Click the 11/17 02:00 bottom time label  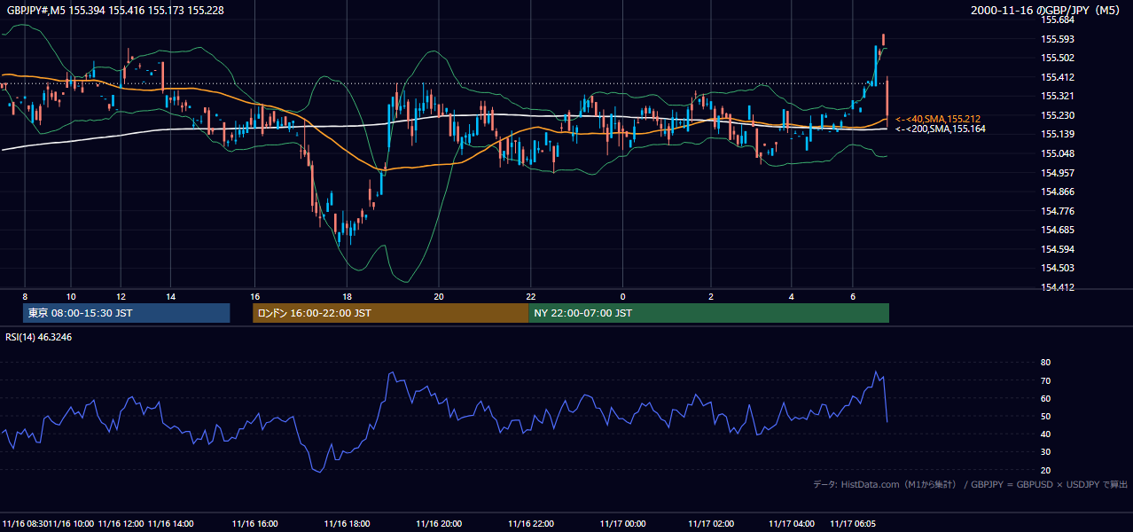(x=711, y=523)
